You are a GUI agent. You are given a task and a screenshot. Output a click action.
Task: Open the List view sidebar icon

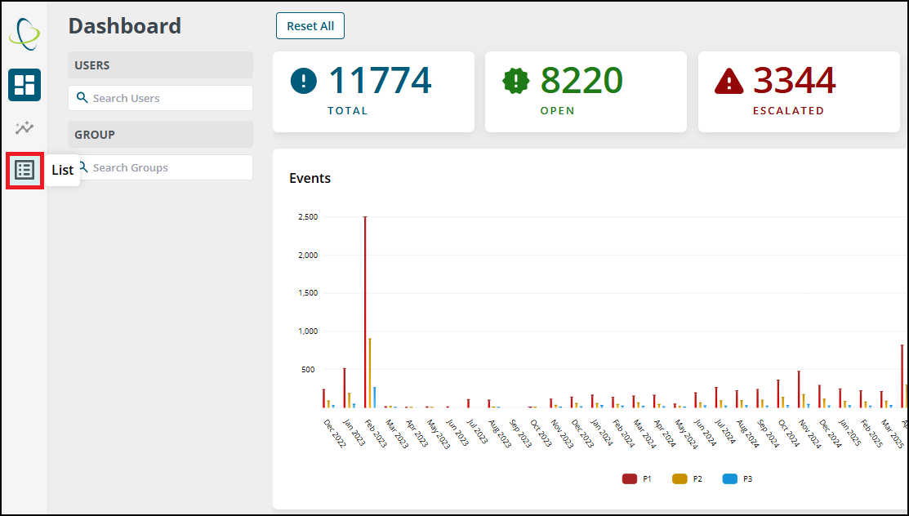tap(25, 170)
